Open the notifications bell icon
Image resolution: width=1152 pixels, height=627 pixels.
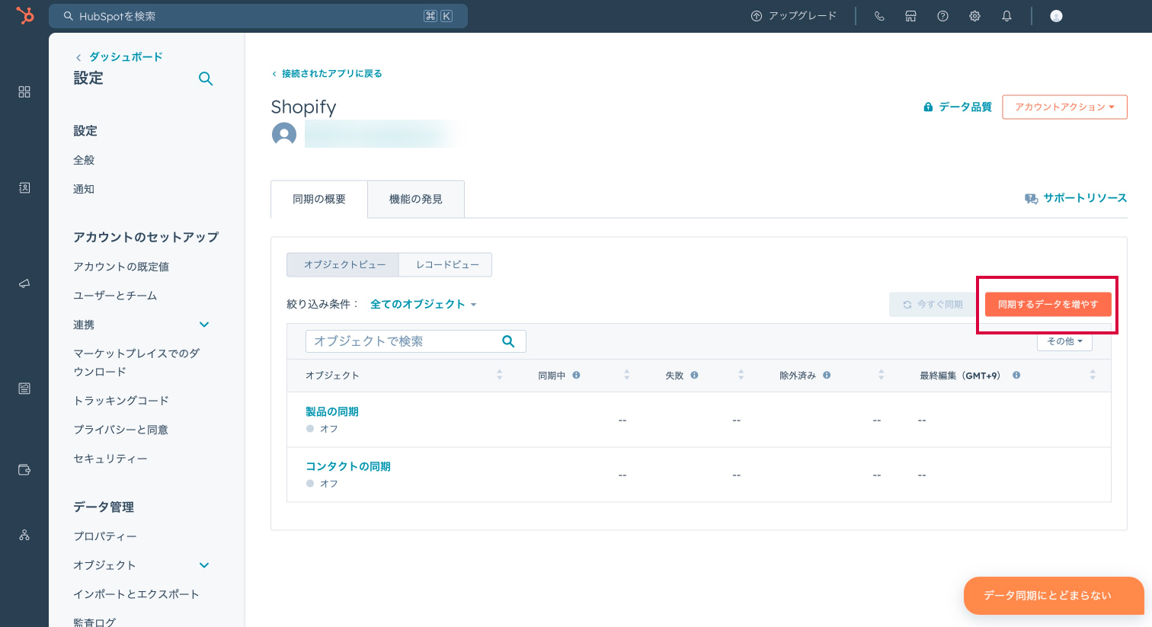pyautogui.click(x=1006, y=16)
